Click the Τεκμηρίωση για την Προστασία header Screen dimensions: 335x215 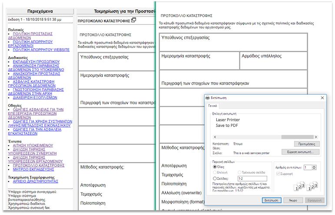coord(116,11)
